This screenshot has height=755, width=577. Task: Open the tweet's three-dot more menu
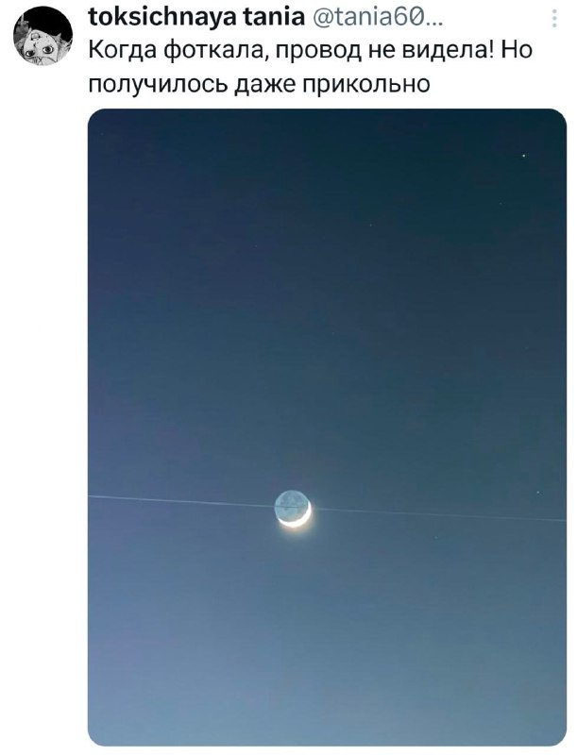coord(553,19)
